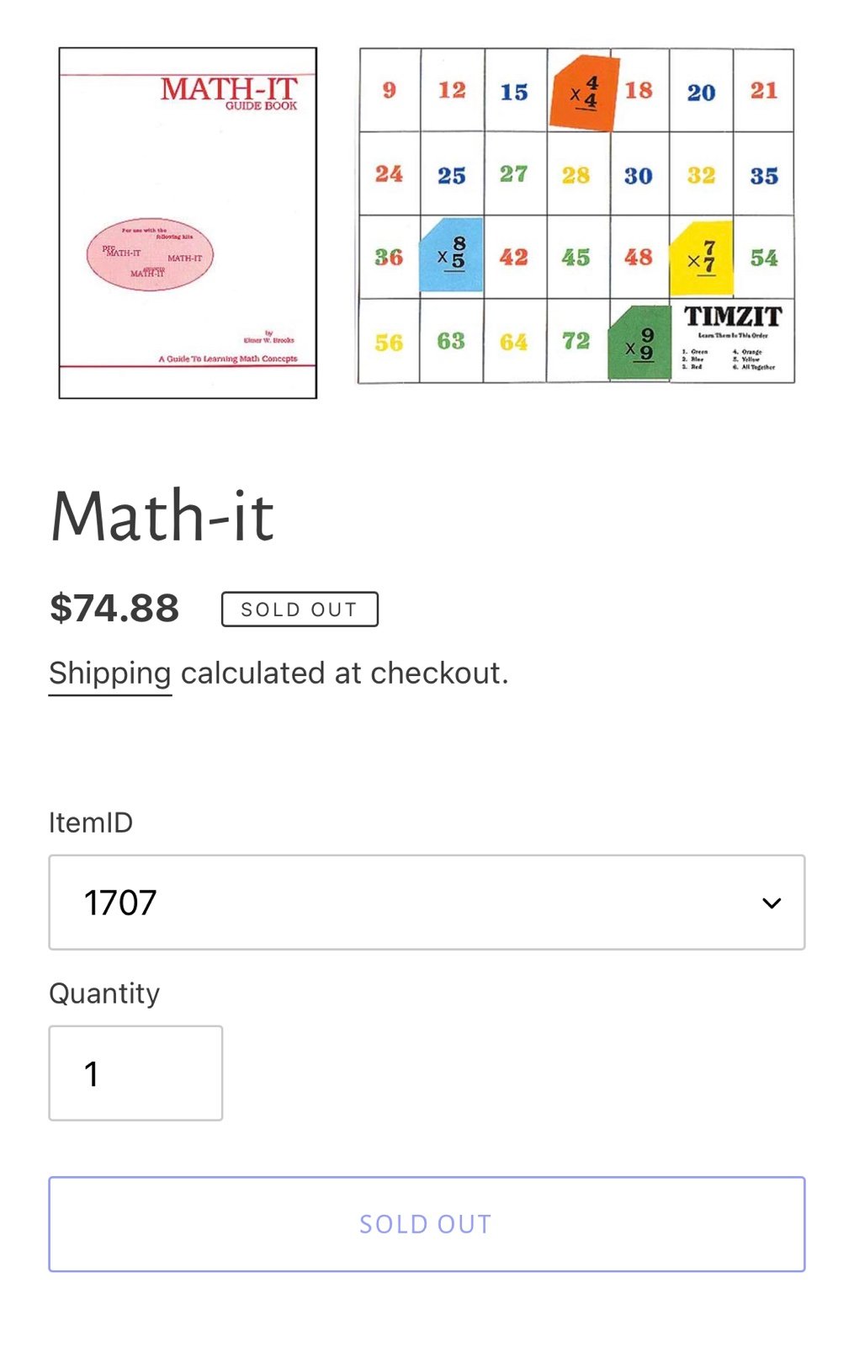Expand the ItemID dropdown showing 1707
This screenshot has height=1347, width=854.
(427, 902)
